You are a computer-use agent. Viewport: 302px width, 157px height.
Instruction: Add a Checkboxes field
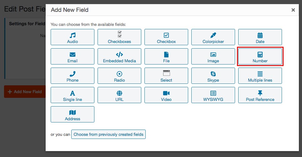pyautogui.click(x=119, y=37)
